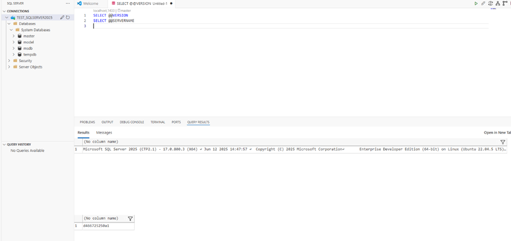Screen dimensions: 511x241
Task: Click the circular-arrows icon in the editor toolbar
Action: [490, 3]
